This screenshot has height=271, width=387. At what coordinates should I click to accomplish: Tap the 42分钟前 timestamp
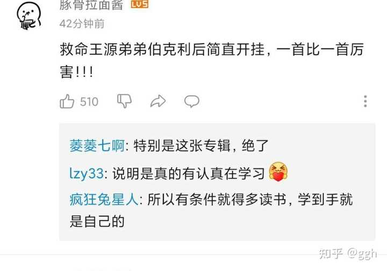coord(82,24)
